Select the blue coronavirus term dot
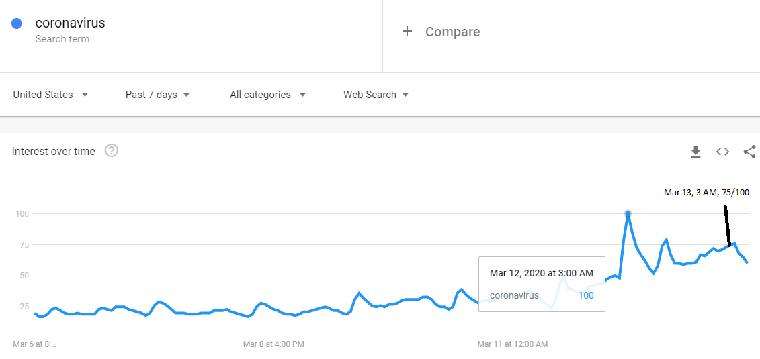 [17, 23]
